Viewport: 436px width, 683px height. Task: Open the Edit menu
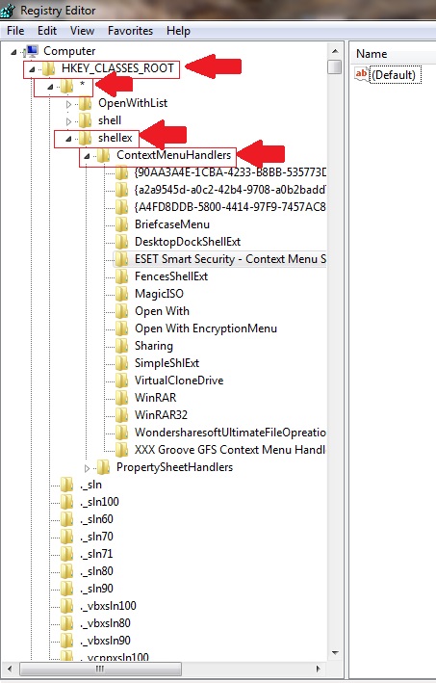click(x=47, y=31)
